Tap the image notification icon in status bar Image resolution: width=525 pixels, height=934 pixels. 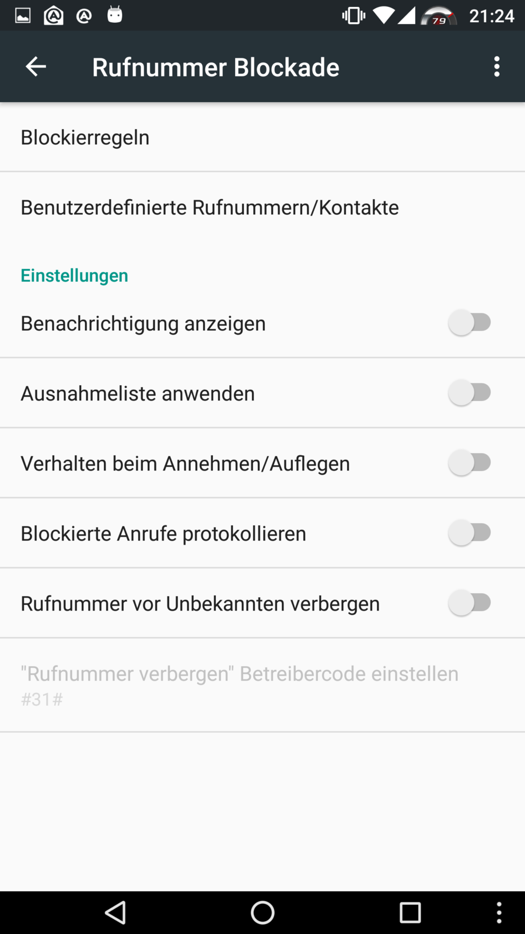coord(23,16)
